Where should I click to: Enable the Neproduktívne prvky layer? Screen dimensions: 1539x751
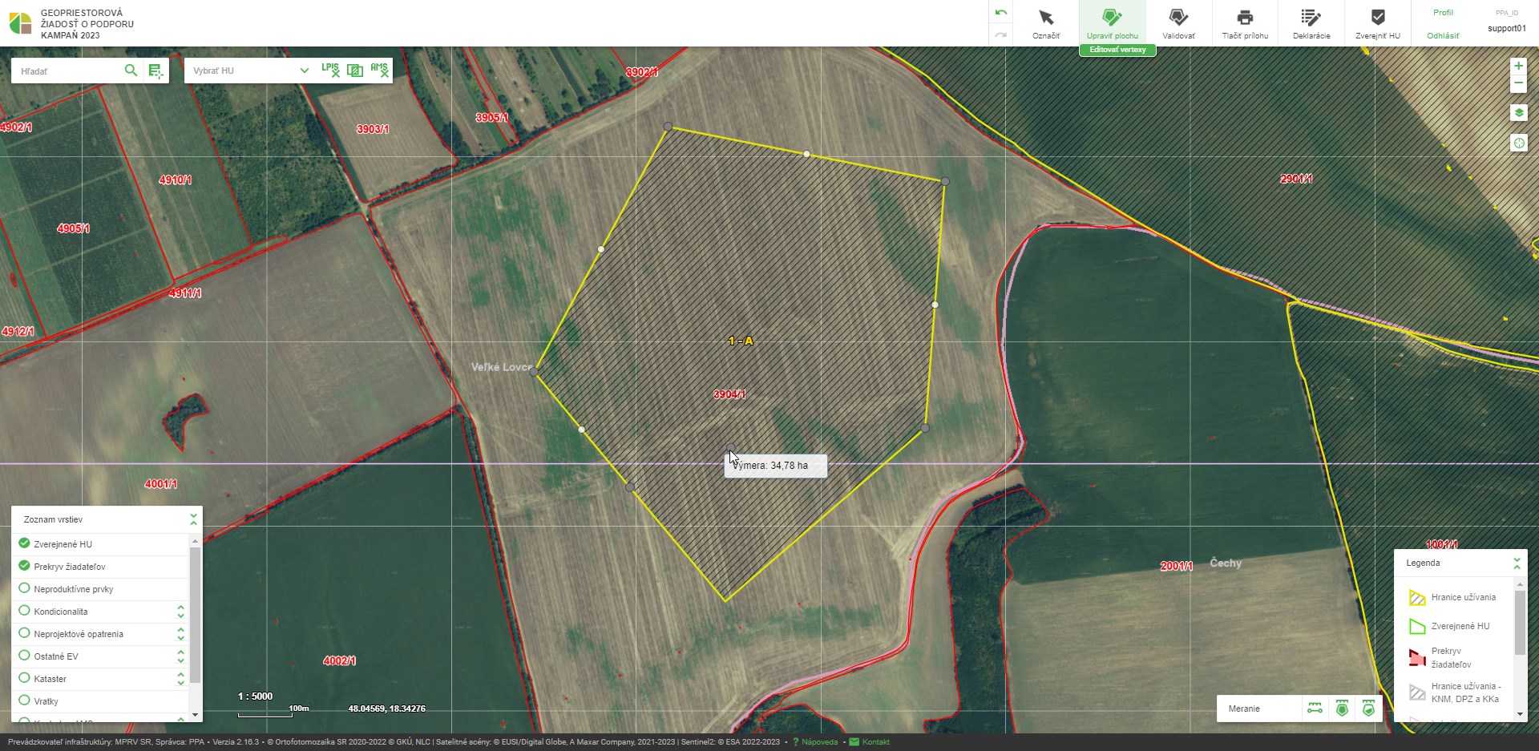(x=24, y=588)
